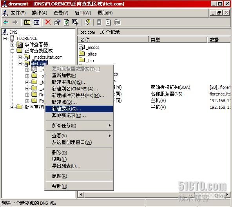
Task: Export list using the toolbar icon
Action: point(75,22)
